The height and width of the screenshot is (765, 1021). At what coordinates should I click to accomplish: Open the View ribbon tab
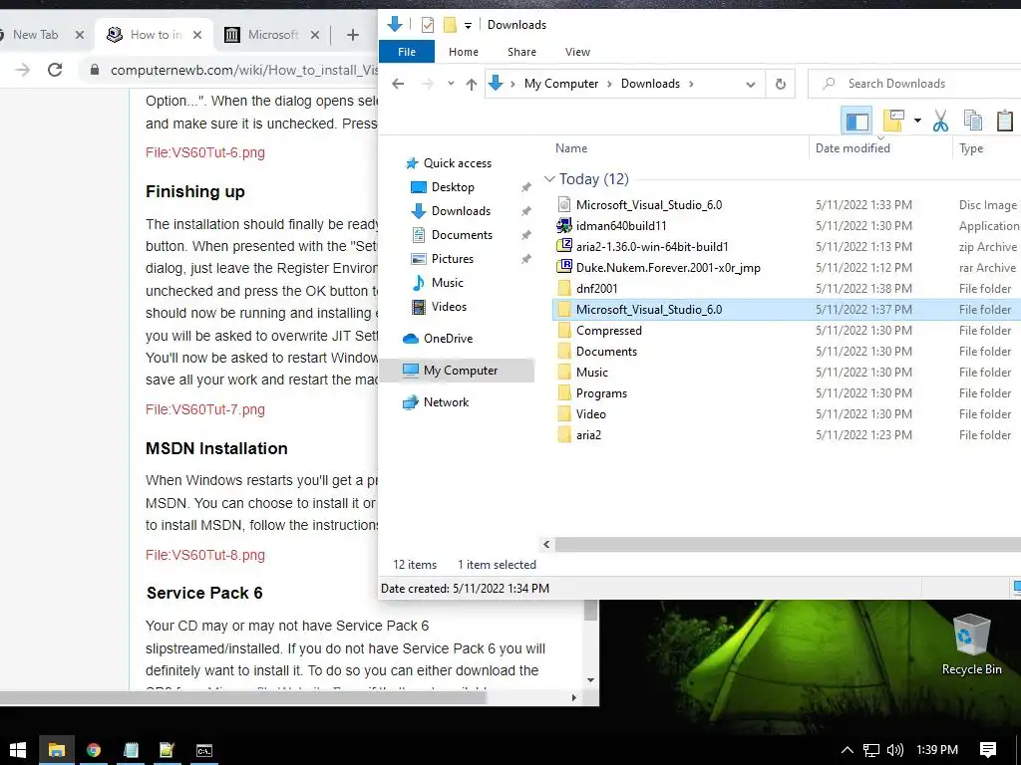[577, 52]
